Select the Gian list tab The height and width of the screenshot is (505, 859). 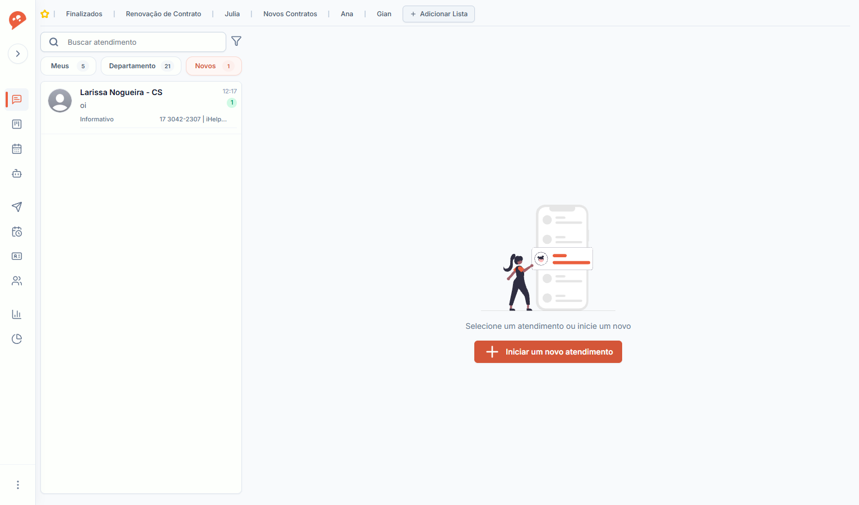384,14
